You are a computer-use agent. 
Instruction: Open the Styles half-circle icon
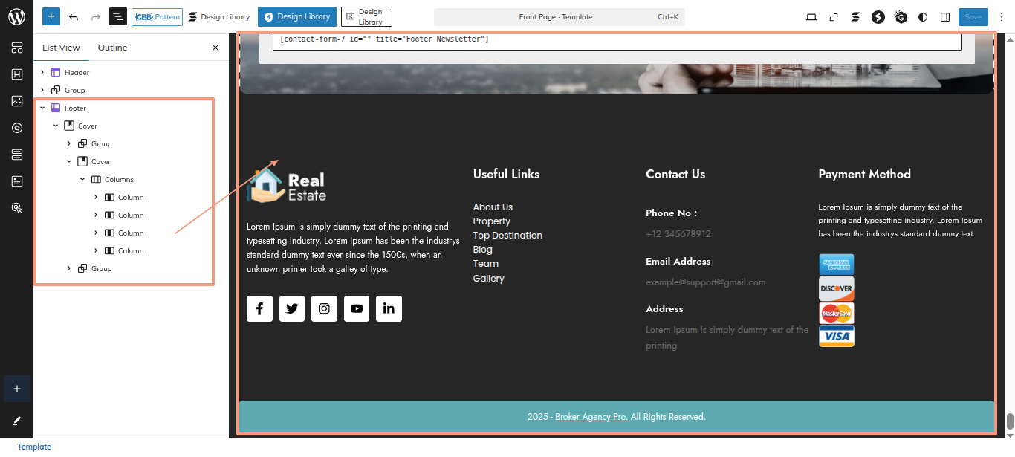(923, 17)
